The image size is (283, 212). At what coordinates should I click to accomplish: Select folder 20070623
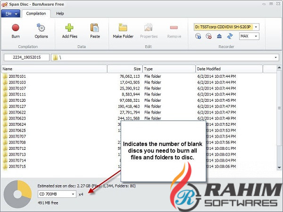coord(17,118)
